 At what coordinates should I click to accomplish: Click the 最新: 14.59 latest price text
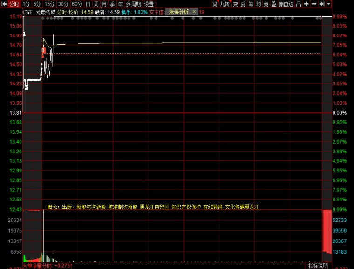(107, 12)
